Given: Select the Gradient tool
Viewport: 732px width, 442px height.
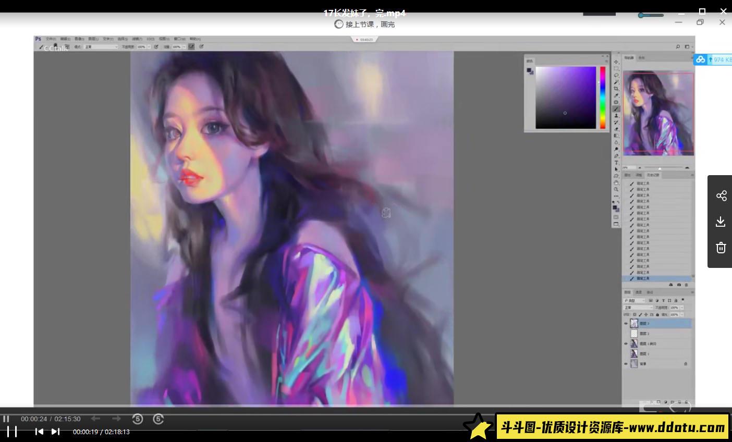Looking at the screenshot, I should coord(616,136).
